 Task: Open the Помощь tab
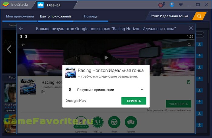pos(91,16)
